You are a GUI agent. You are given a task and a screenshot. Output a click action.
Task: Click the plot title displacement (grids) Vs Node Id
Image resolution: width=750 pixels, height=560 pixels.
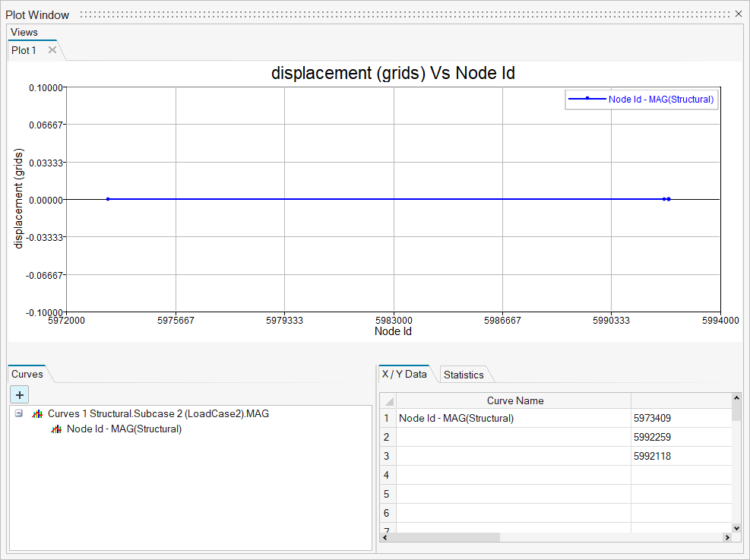click(x=393, y=74)
